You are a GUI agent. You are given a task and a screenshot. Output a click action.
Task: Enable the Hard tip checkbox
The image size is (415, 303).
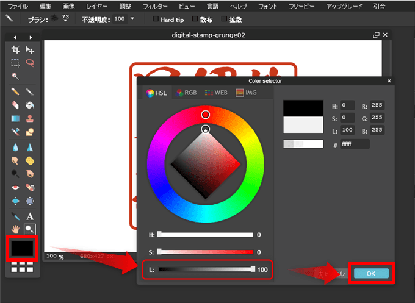(156, 19)
